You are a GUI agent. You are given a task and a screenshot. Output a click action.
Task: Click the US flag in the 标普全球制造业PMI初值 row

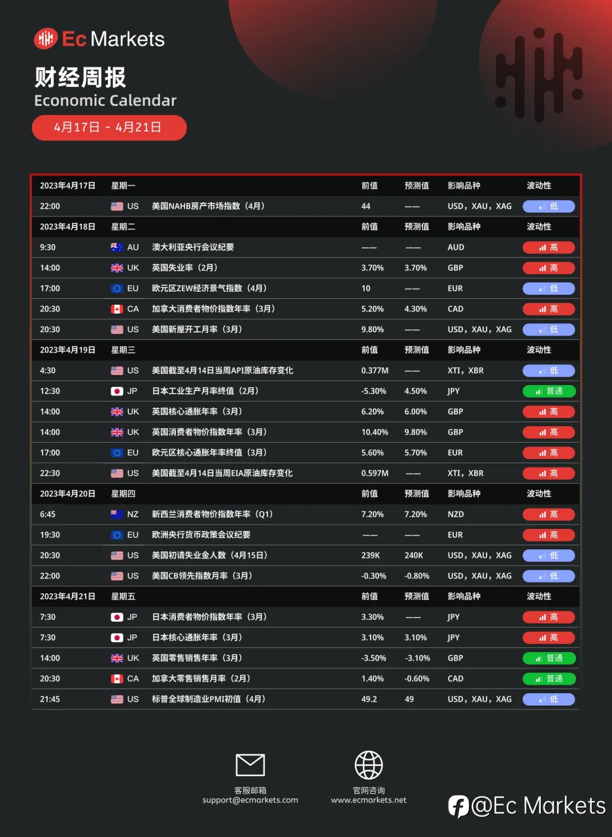click(117, 699)
